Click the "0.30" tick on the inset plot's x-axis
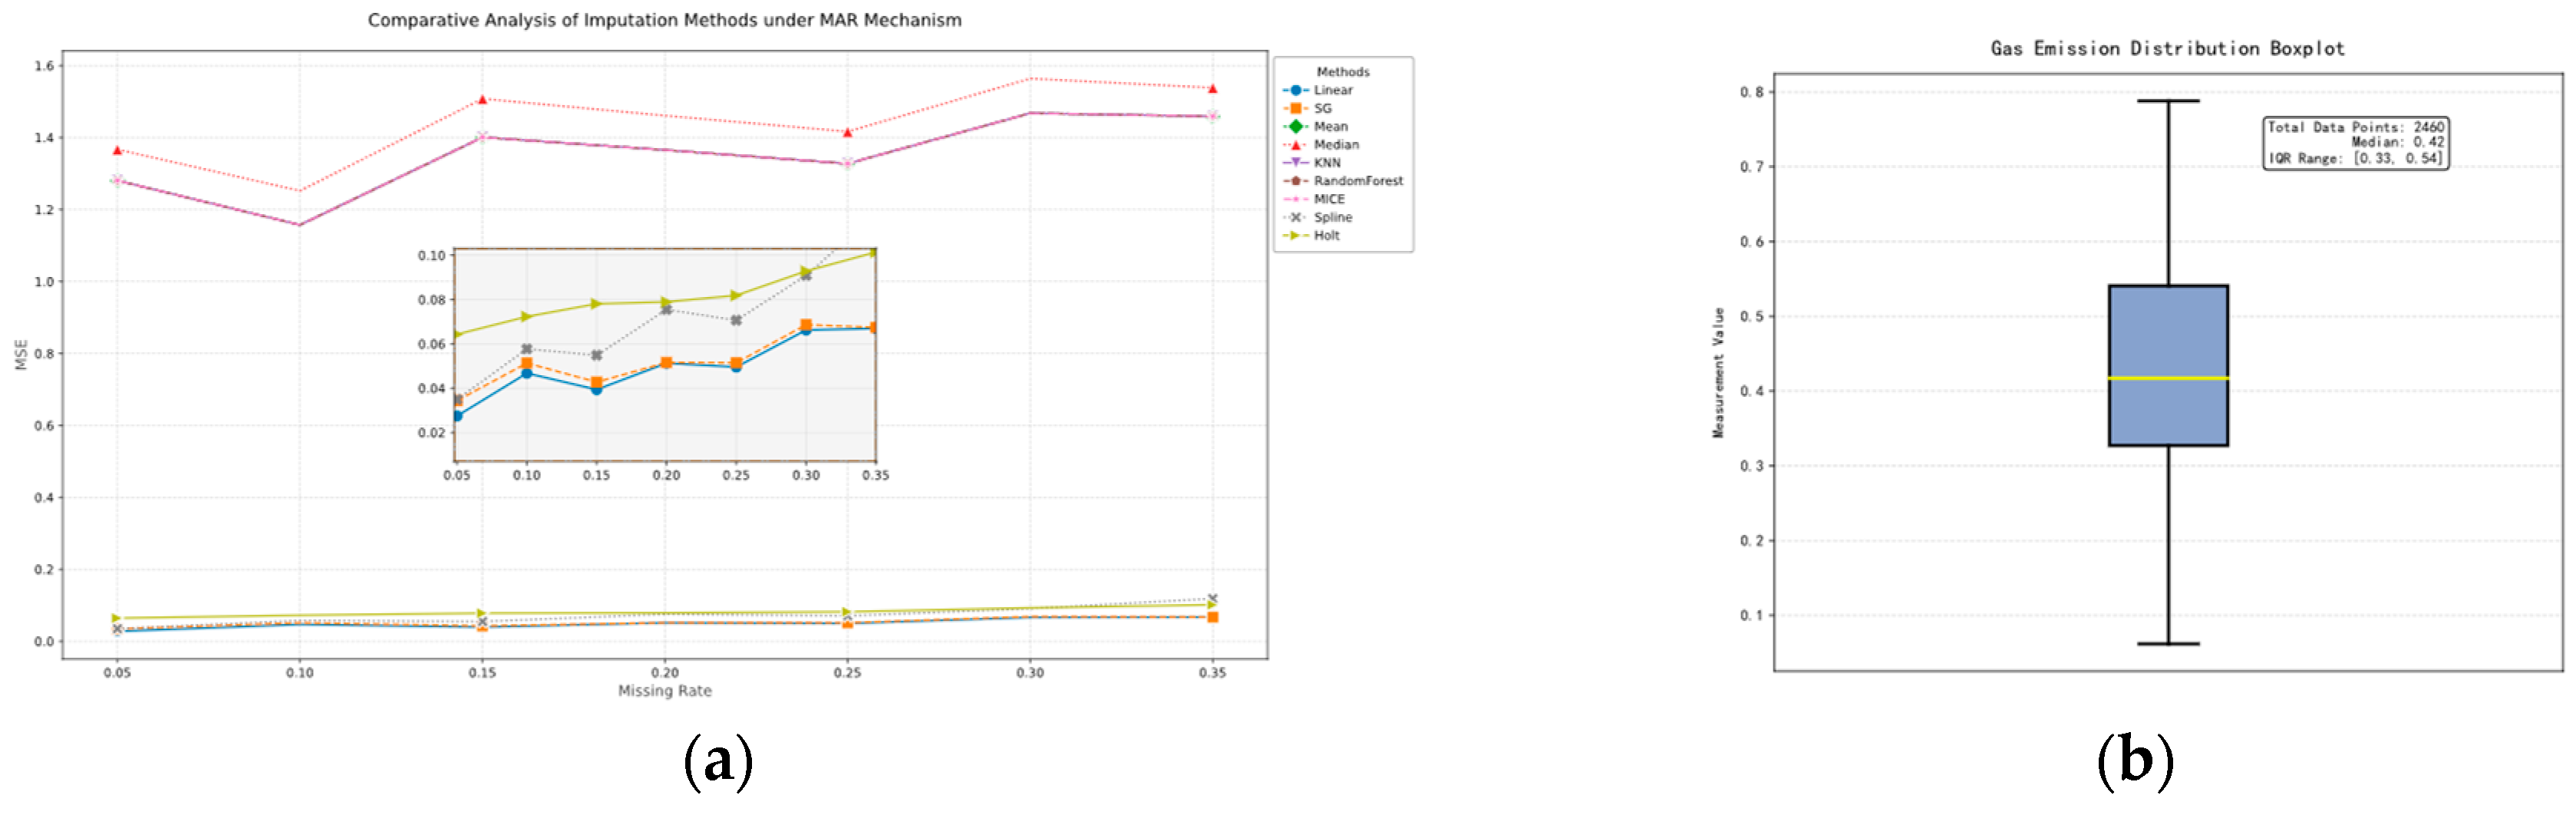The height and width of the screenshot is (815, 2576). point(806,475)
